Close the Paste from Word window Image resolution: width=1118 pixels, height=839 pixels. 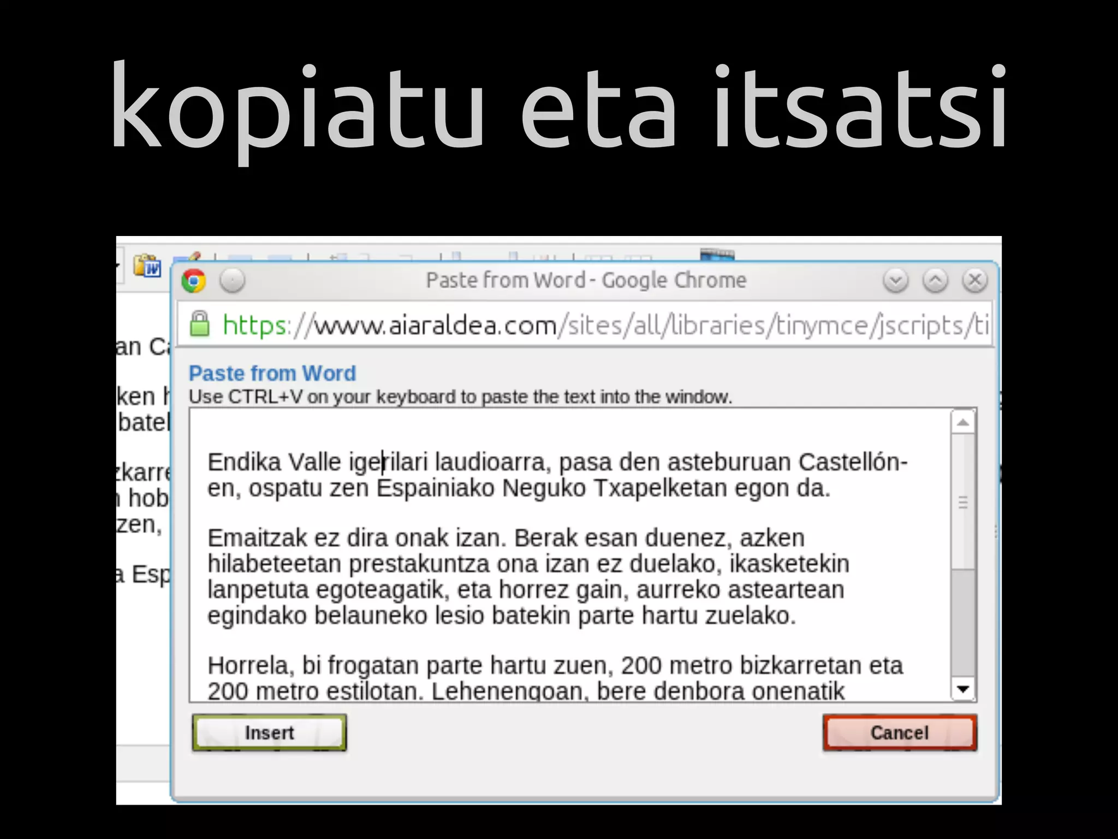975,281
